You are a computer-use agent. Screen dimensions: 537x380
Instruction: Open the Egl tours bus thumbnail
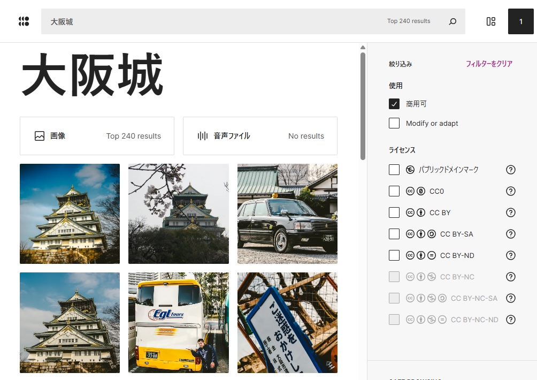click(x=179, y=322)
